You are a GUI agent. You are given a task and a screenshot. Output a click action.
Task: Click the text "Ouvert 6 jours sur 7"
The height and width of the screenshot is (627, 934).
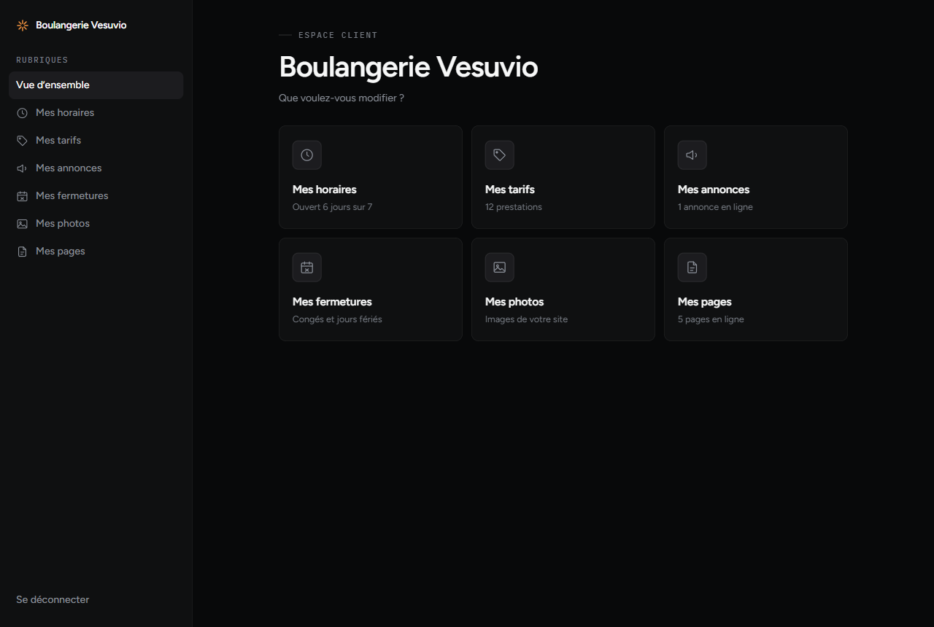333,207
